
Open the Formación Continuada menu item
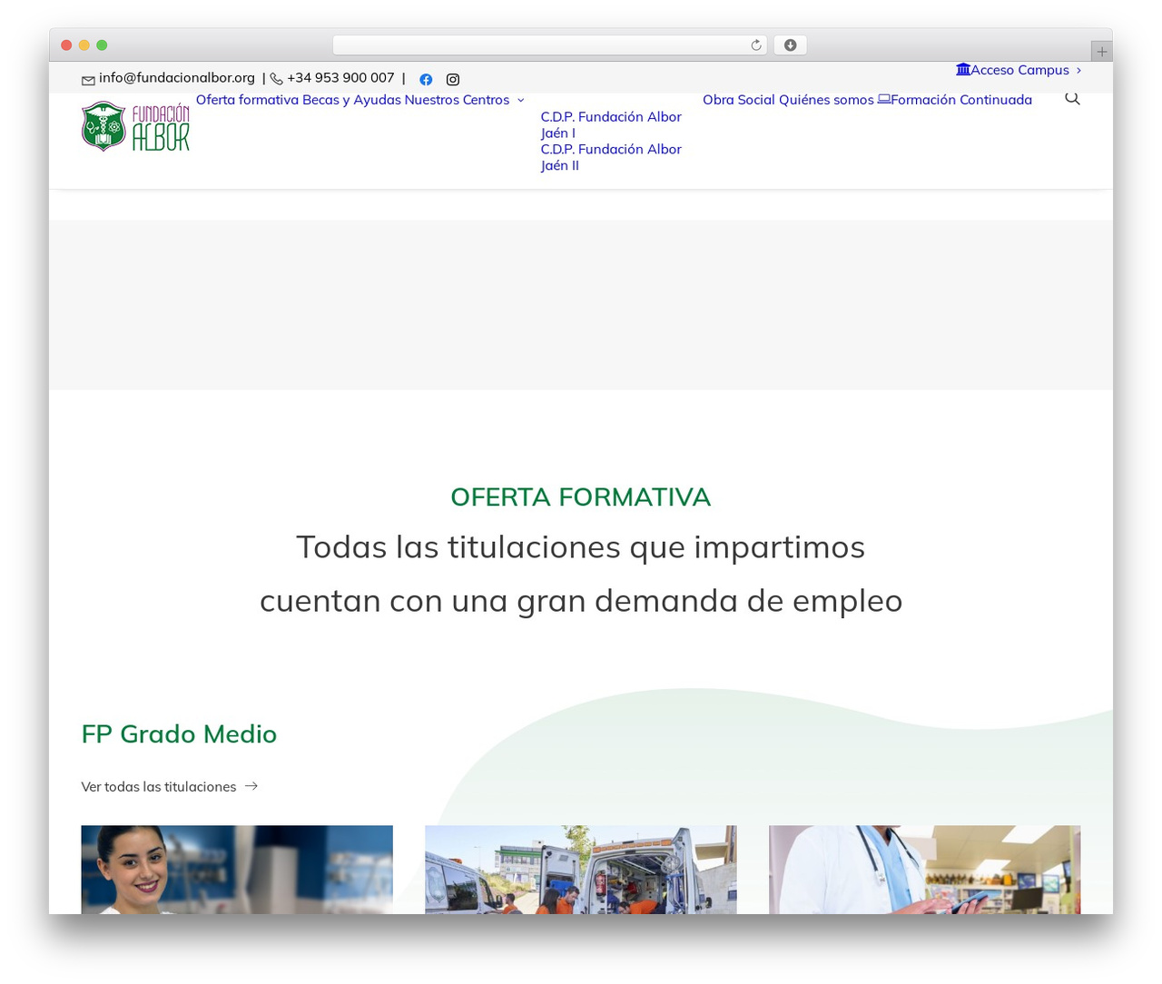[x=961, y=100]
